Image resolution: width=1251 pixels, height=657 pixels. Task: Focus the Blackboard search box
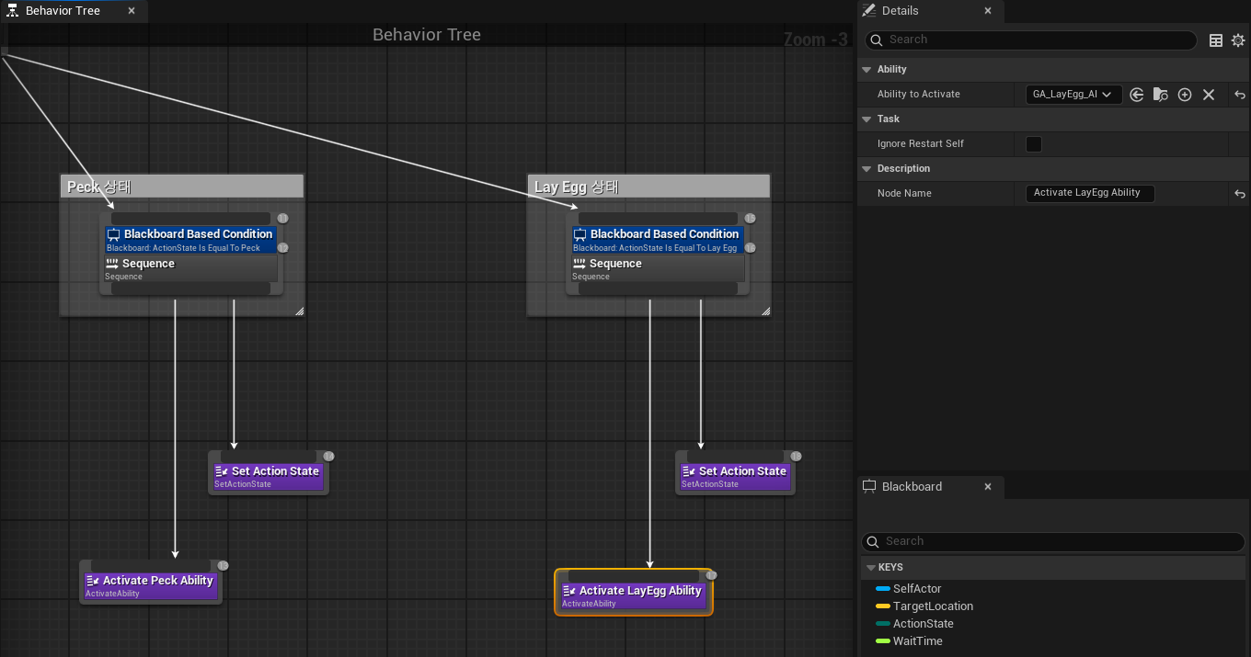coord(1052,542)
